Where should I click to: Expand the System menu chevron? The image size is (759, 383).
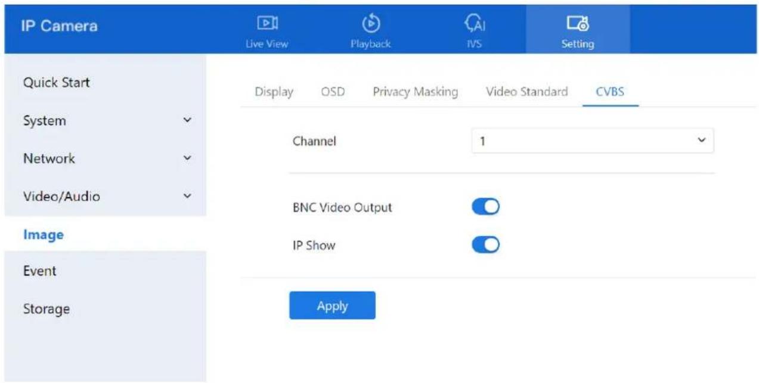[x=188, y=122]
